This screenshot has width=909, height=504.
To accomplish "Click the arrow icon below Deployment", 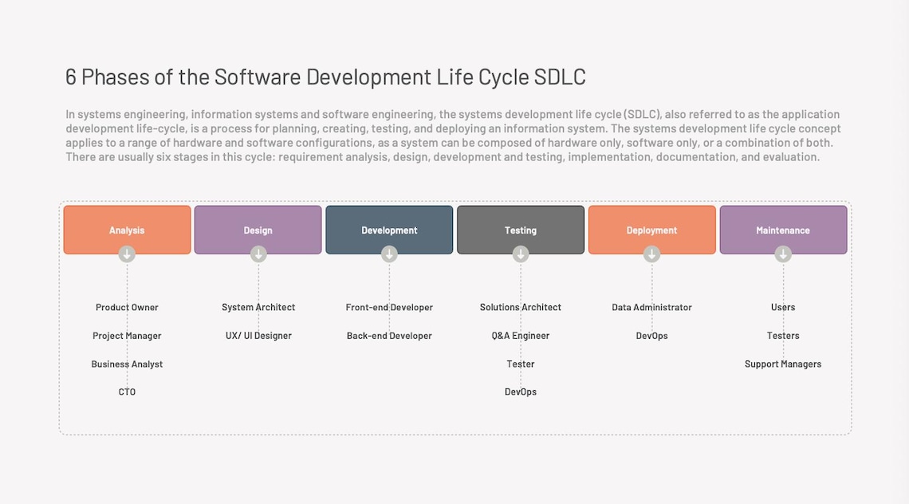I will tap(651, 254).
